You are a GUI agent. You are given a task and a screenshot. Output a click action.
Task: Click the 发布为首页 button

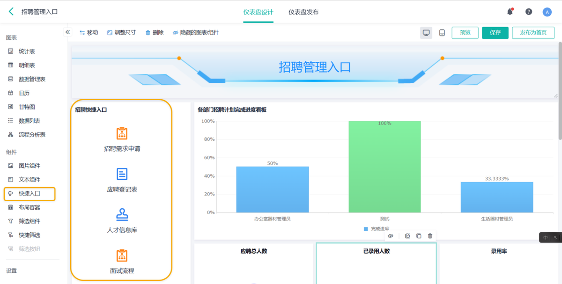pyautogui.click(x=533, y=33)
